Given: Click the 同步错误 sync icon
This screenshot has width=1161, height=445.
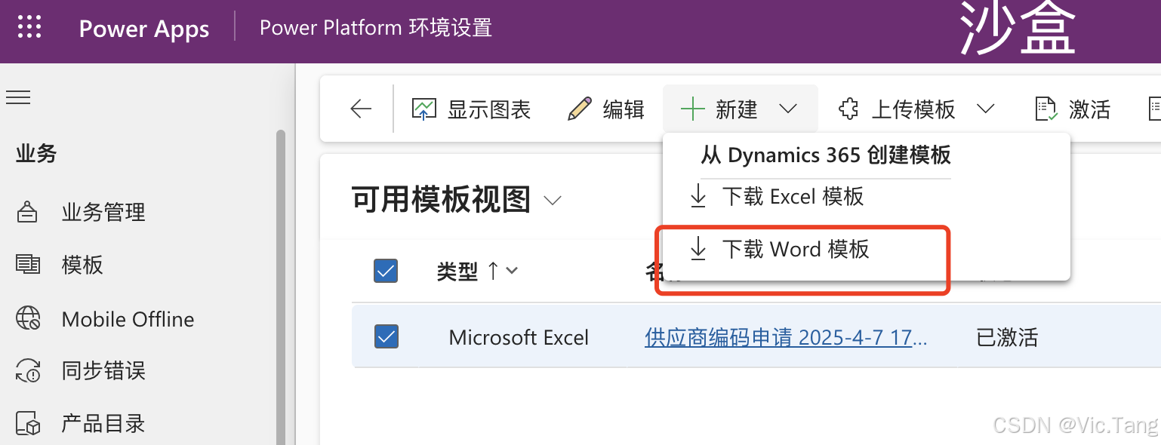Looking at the screenshot, I should tap(28, 371).
